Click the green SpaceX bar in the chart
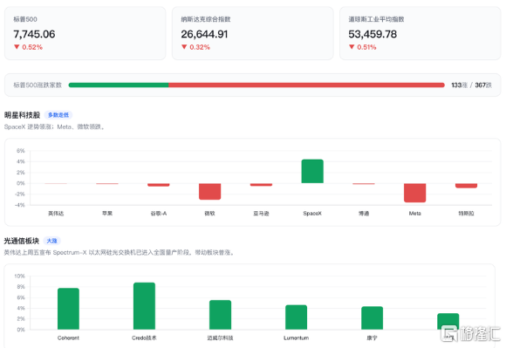 (312, 171)
